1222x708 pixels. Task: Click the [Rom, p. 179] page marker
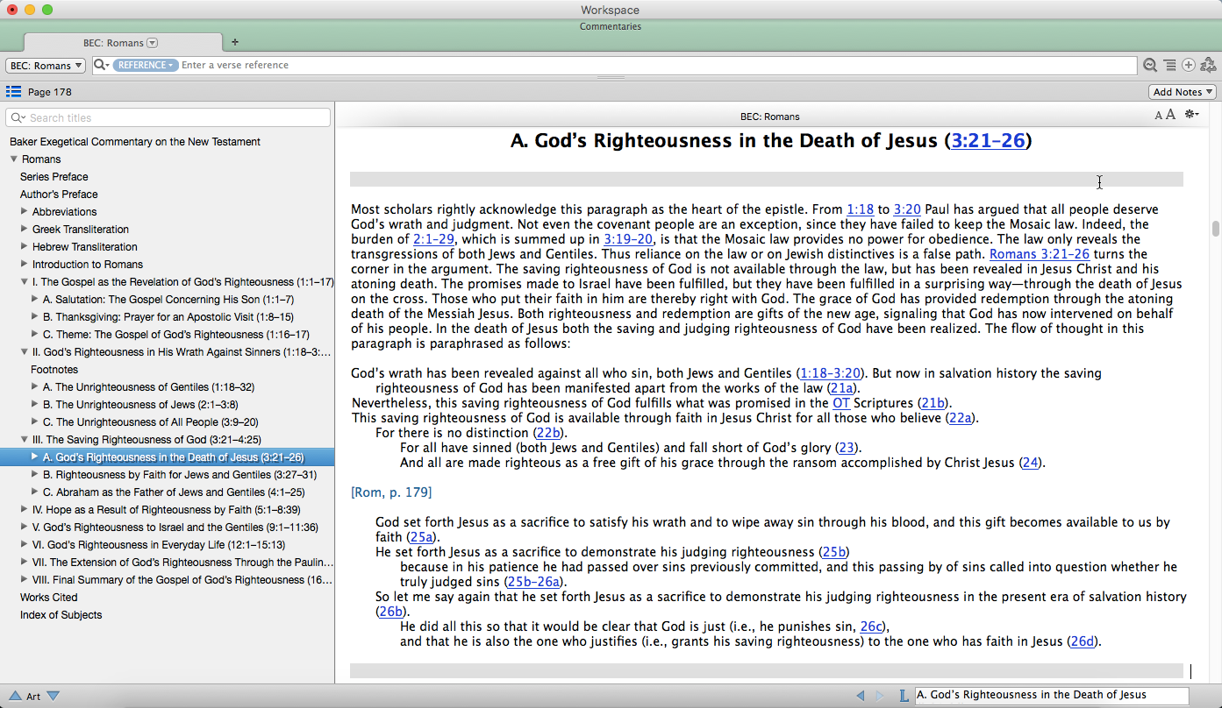tap(391, 492)
